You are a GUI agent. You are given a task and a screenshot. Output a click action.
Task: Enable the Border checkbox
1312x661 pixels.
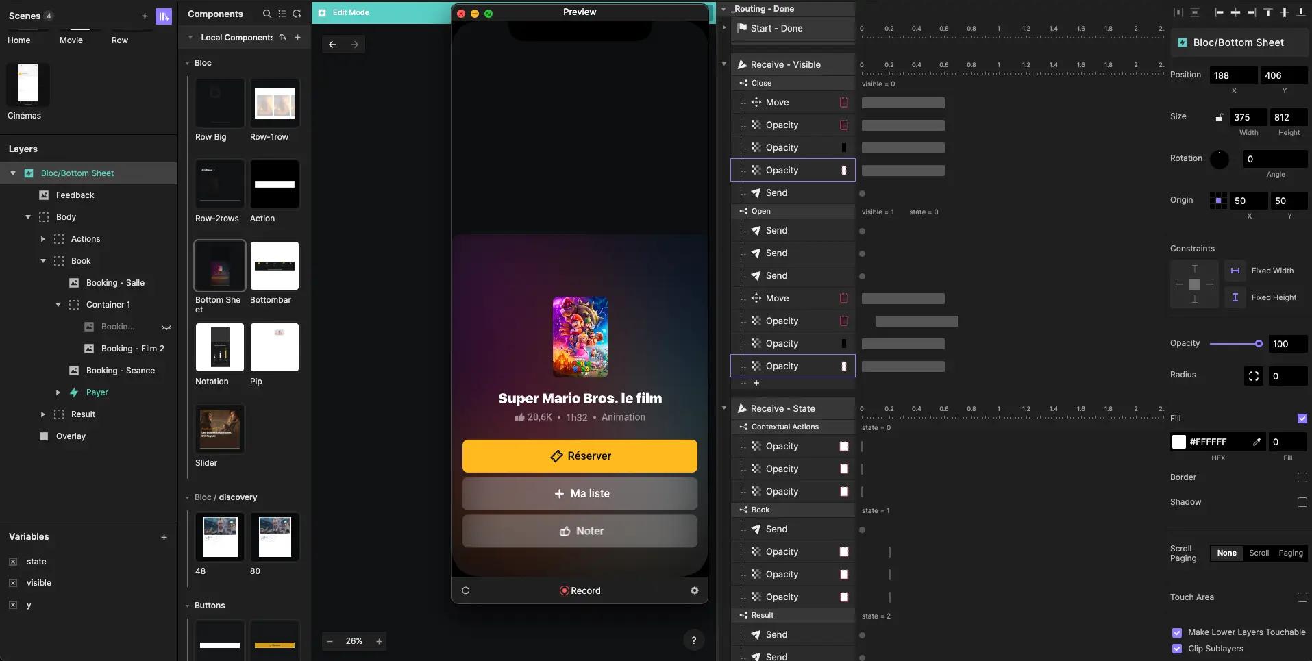[x=1302, y=477]
